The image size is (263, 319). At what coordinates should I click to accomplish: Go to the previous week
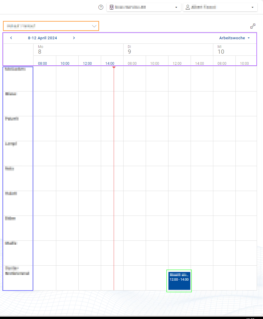(11, 38)
